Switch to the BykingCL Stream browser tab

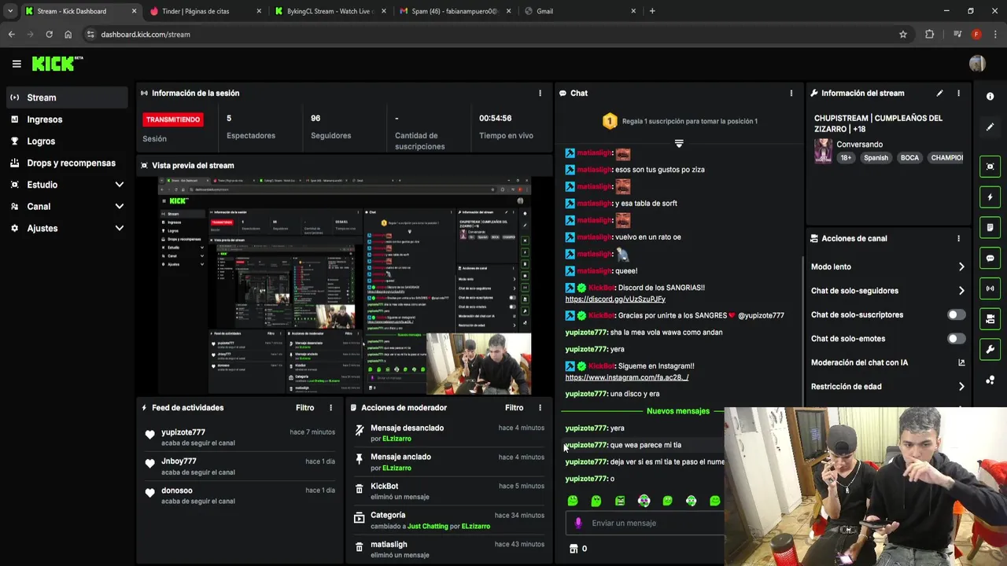[330, 11]
